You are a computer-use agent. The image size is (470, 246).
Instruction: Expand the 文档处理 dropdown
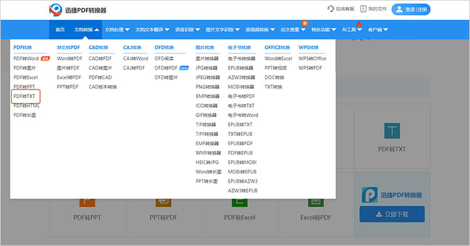coord(117,29)
